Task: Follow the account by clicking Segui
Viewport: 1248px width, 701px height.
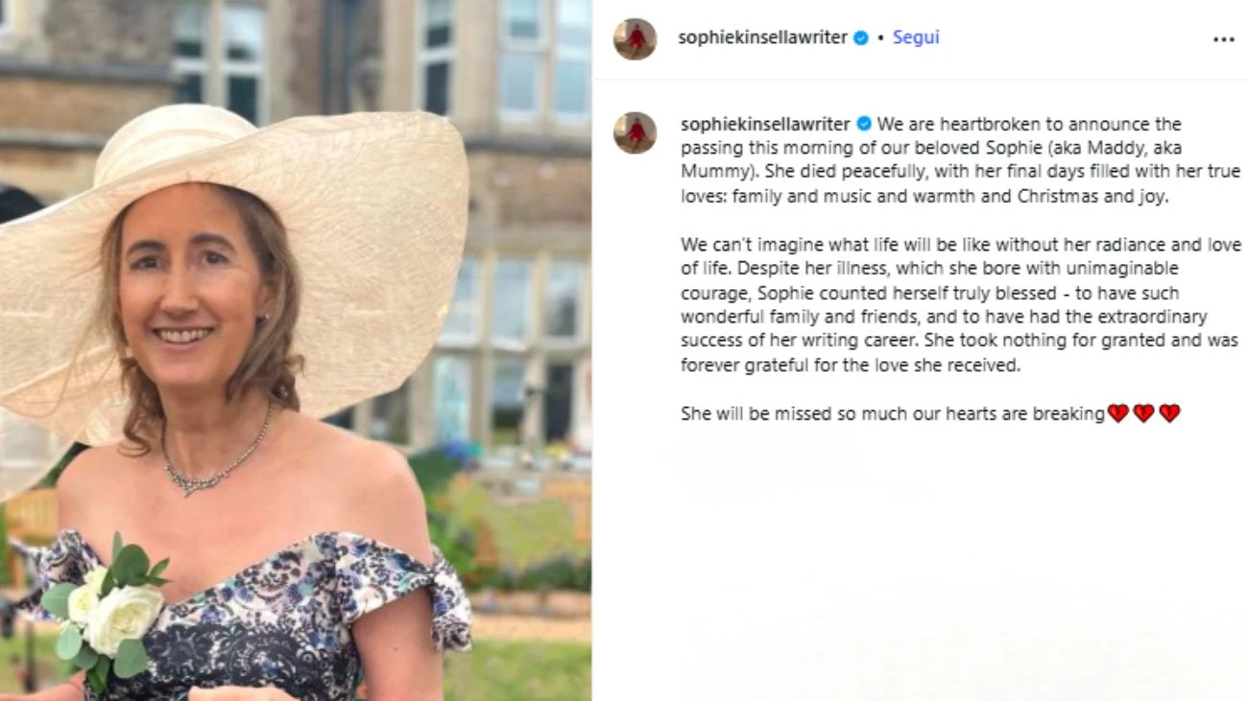Action: (x=915, y=38)
